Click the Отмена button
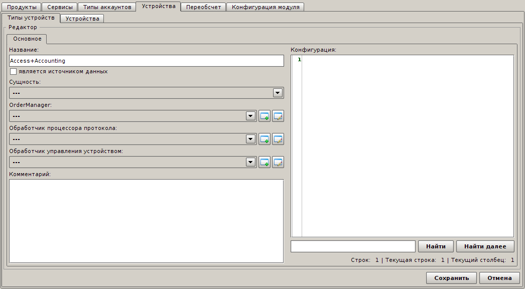This screenshot has width=525, height=289. coord(499,278)
